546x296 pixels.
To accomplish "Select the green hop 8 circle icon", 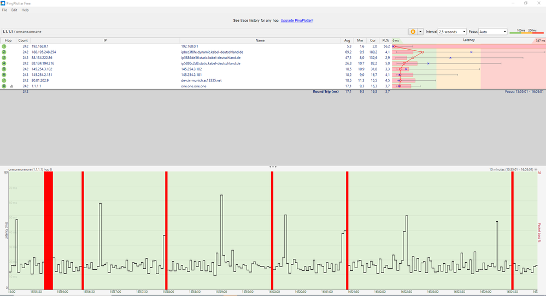I will [4, 86].
